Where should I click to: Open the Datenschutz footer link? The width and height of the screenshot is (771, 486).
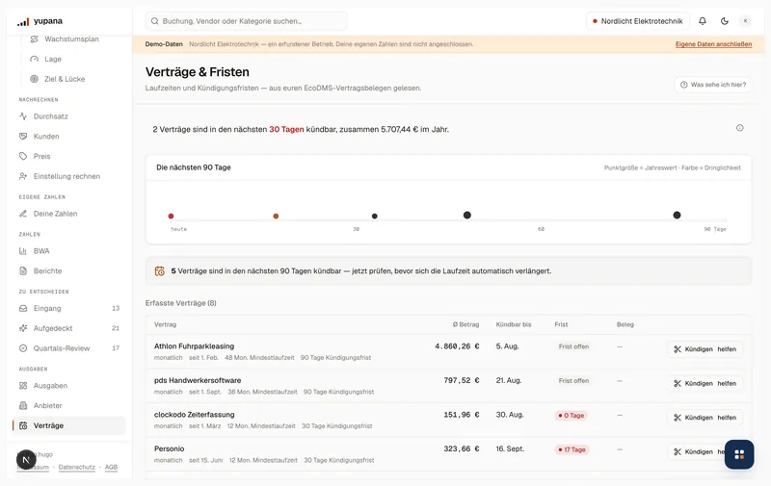[x=77, y=468]
